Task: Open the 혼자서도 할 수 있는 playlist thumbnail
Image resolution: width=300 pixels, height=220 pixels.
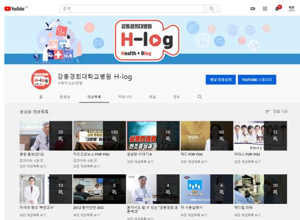Action: pyautogui.click(x=153, y=189)
